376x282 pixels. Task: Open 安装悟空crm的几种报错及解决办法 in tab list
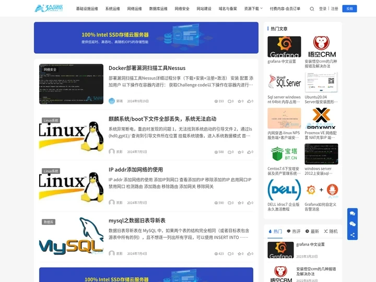(316, 272)
